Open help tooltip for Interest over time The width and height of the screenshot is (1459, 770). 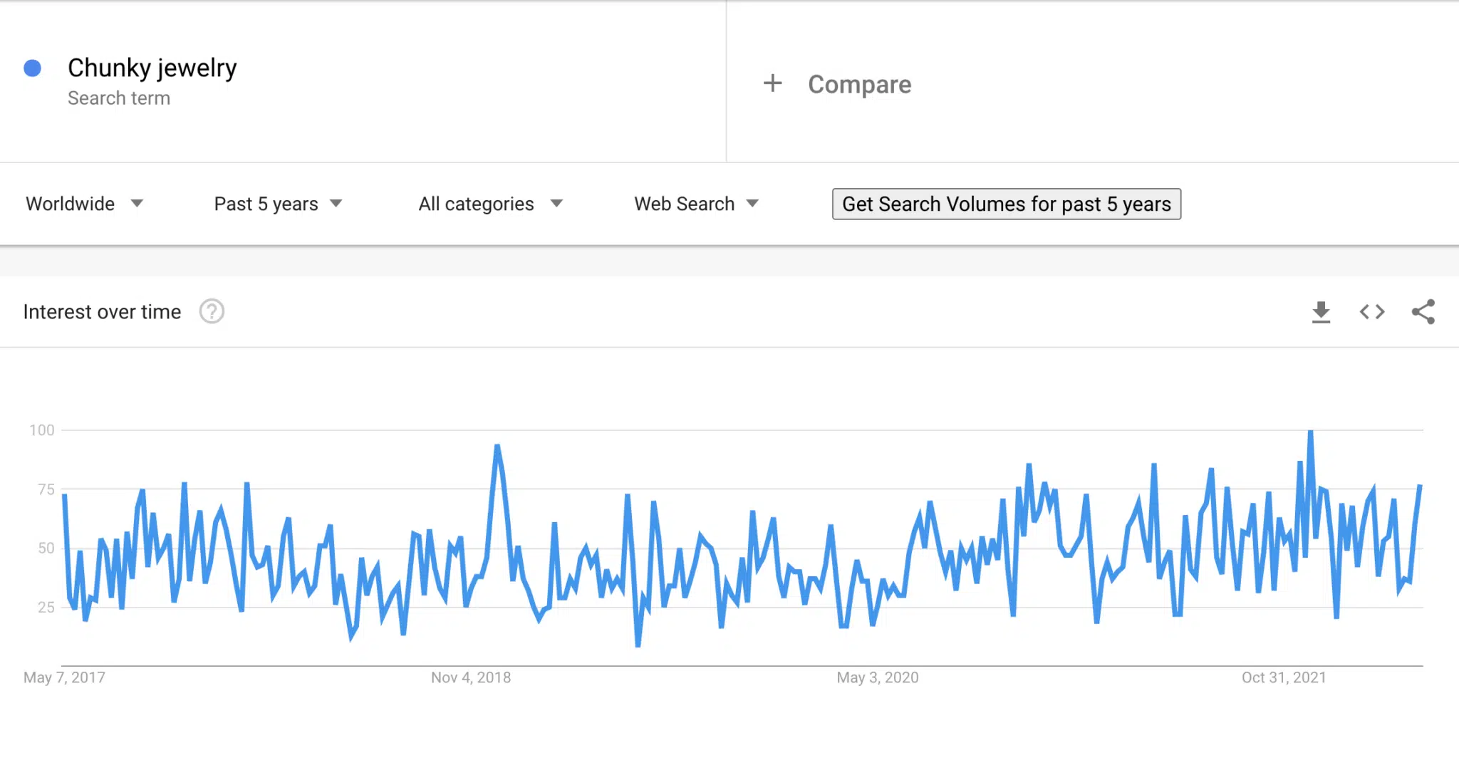pyautogui.click(x=212, y=312)
